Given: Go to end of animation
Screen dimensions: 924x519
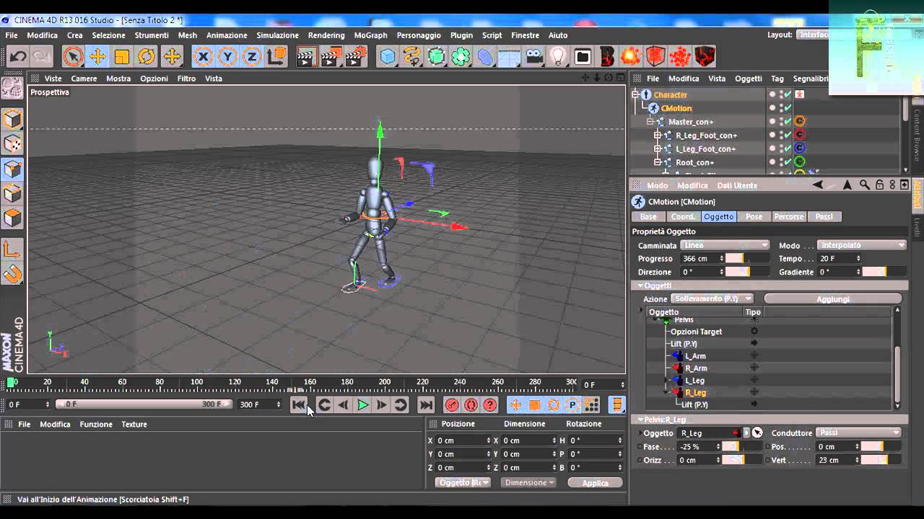Looking at the screenshot, I should pyautogui.click(x=426, y=405).
